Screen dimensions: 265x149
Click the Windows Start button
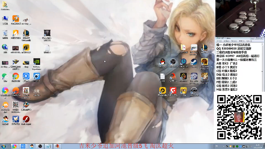click(x=3, y=146)
